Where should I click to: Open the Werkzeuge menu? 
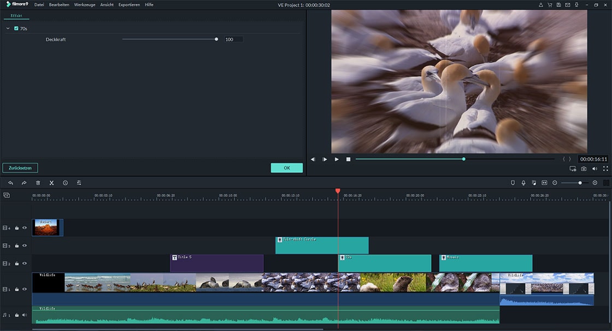point(85,5)
